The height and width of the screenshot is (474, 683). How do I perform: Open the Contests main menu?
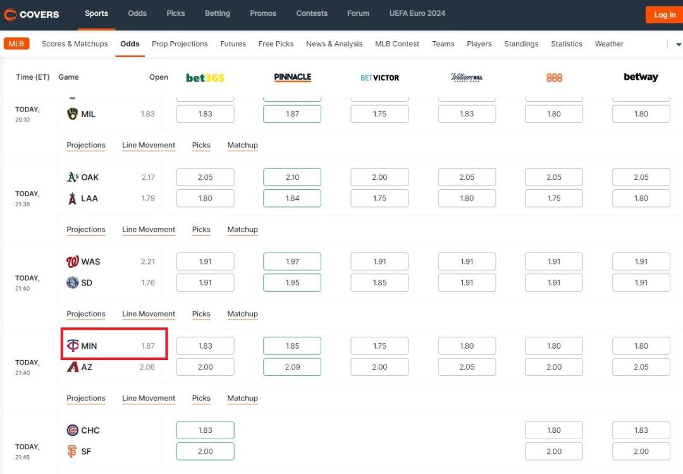click(312, 13)
